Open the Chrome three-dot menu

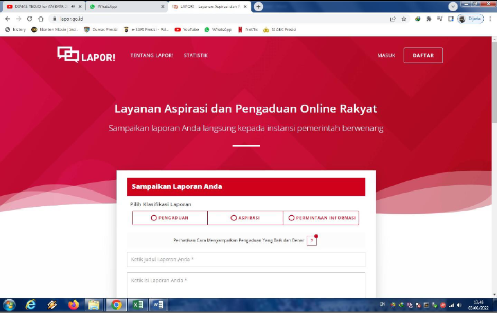coord(490,19)
